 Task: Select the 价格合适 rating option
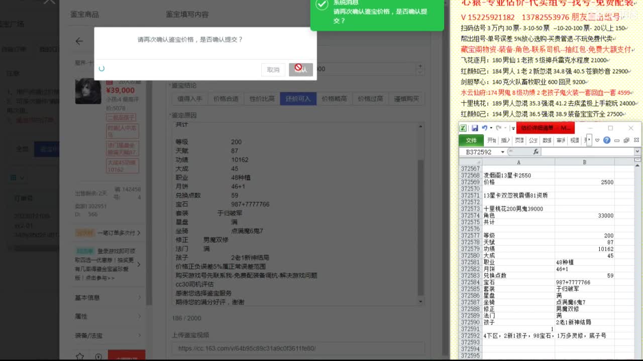(x=225, y=99)
